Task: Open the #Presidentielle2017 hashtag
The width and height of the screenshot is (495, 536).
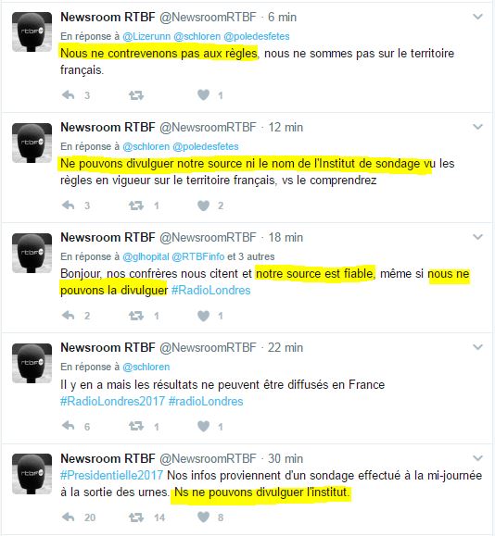Action: click(x=111, y=476)
